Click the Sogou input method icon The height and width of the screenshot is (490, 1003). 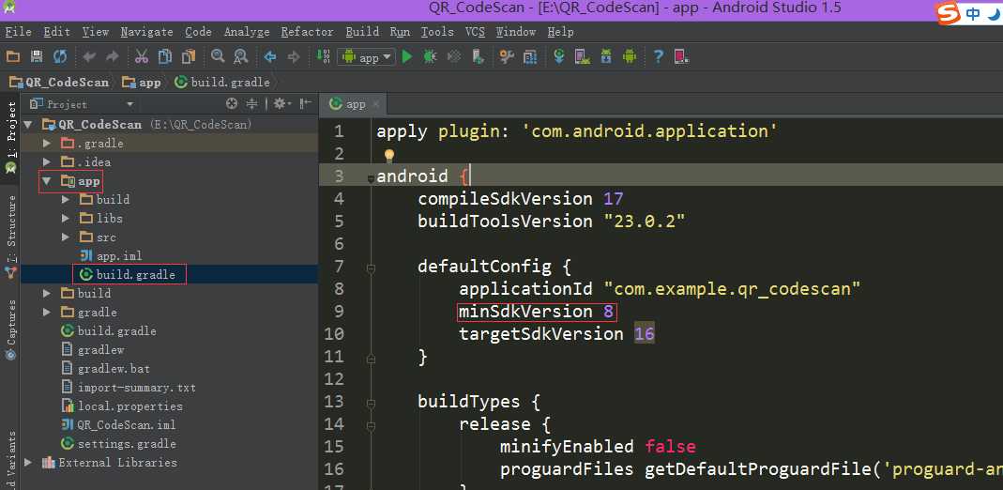click(949, 14)
